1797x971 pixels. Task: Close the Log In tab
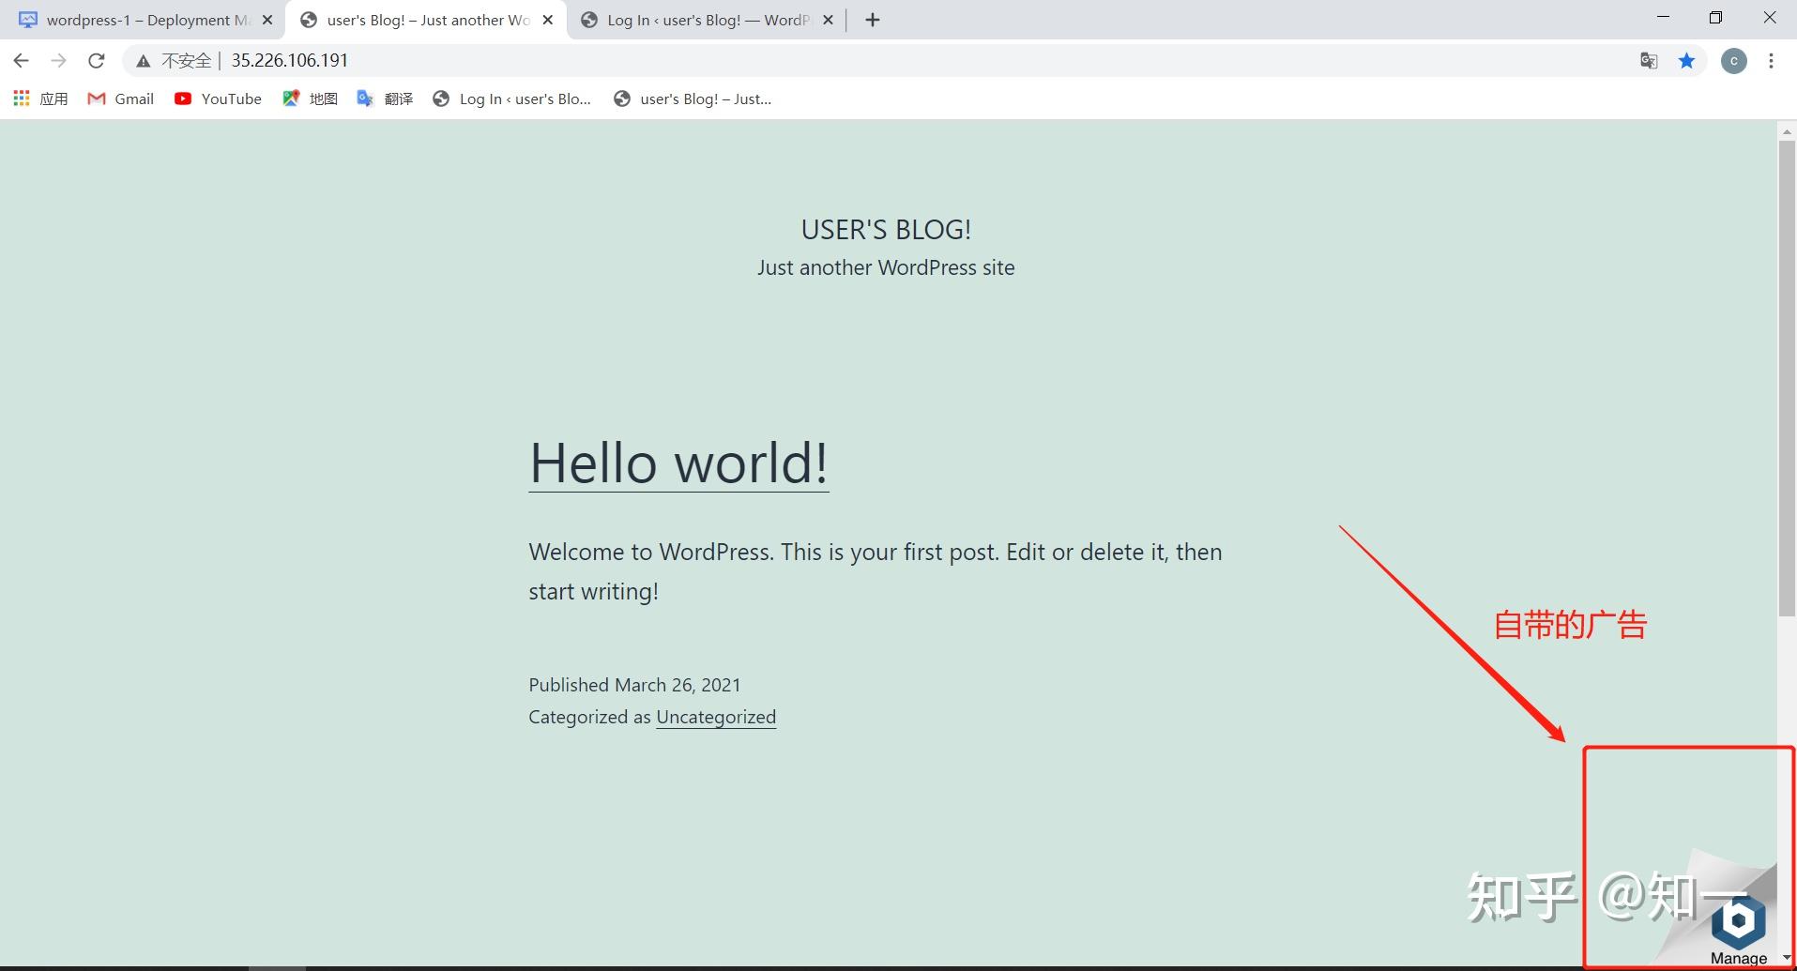828,20
